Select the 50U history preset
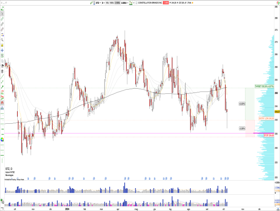This screenshot has width=280, height=211. tap(107, 3)
